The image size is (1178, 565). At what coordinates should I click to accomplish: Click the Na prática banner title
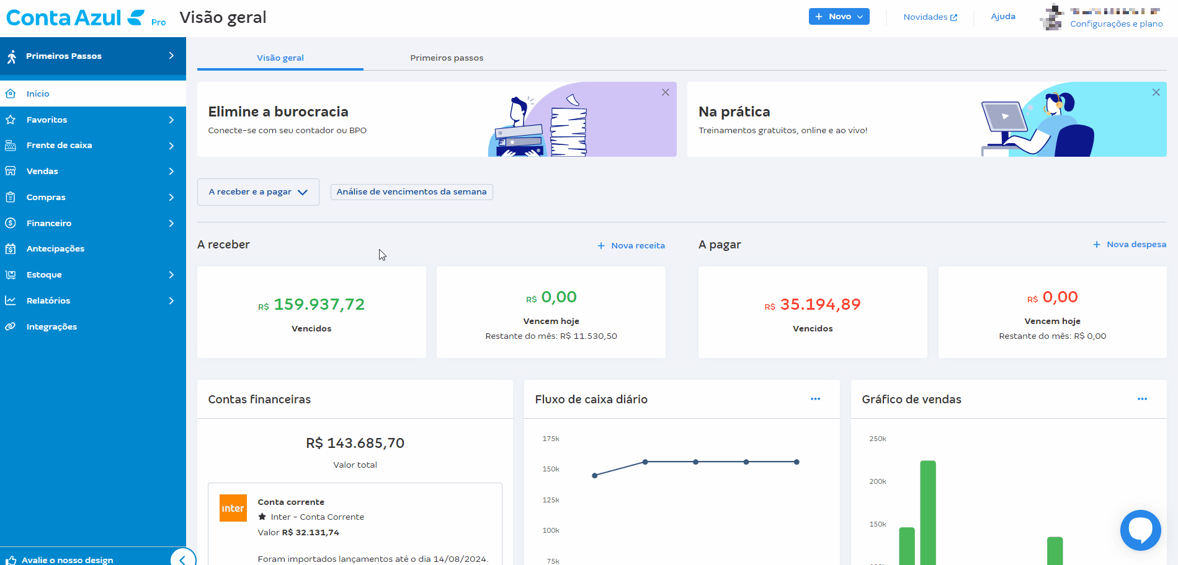tap(734, 112)
